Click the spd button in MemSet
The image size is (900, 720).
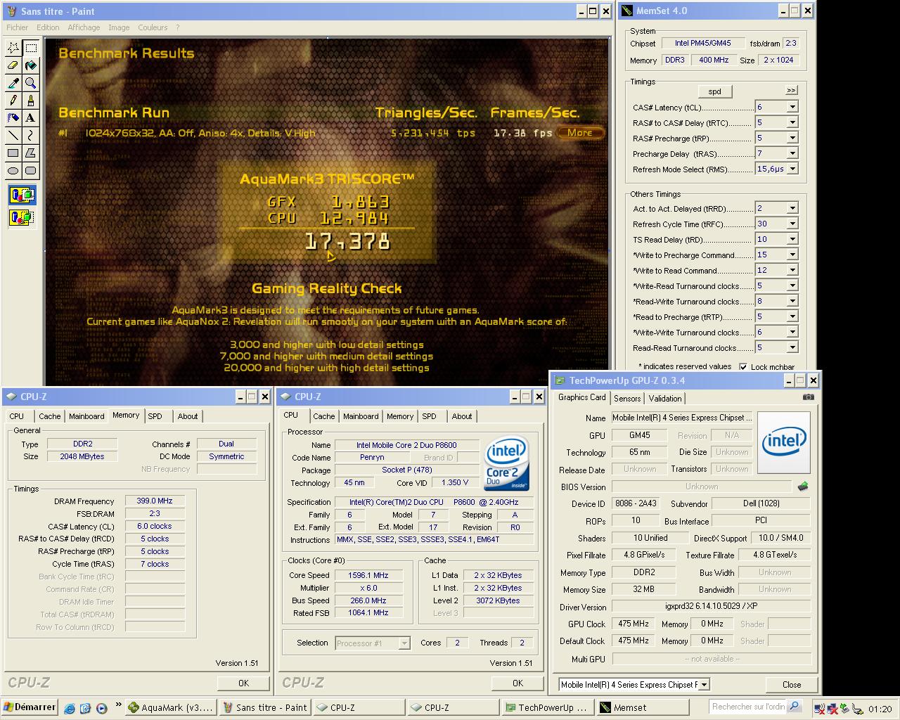tap(714, 91)
